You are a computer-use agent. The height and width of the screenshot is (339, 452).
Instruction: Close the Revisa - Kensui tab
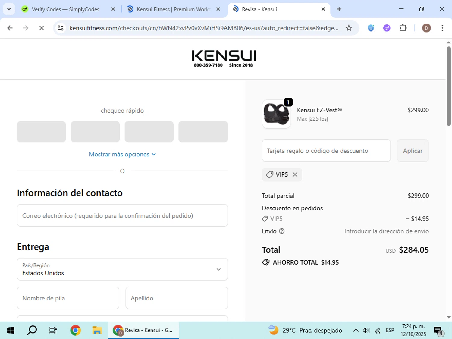click(323, 9)
